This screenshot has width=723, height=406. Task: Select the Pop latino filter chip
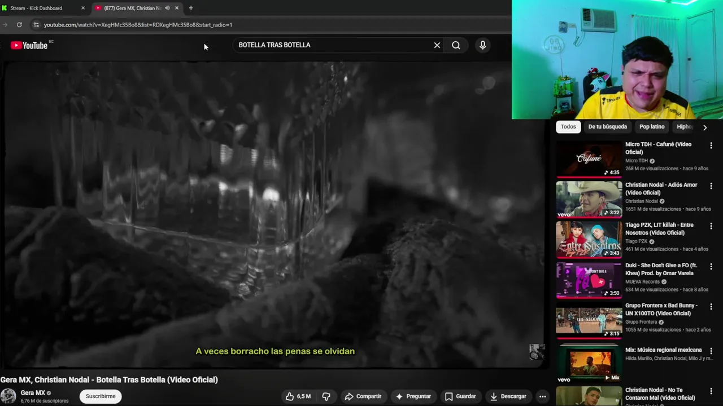click(x=652, y=127)
